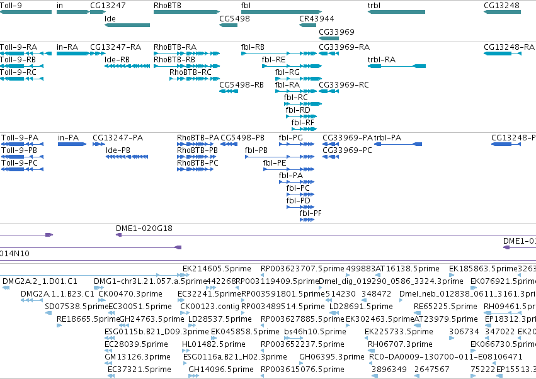Select the trbl gene bar
The width and height of the screenshot is (536, 379).
coord(397,12)
